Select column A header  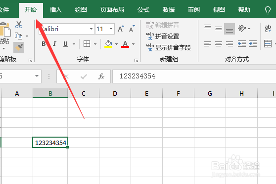(x=17, y=93)
